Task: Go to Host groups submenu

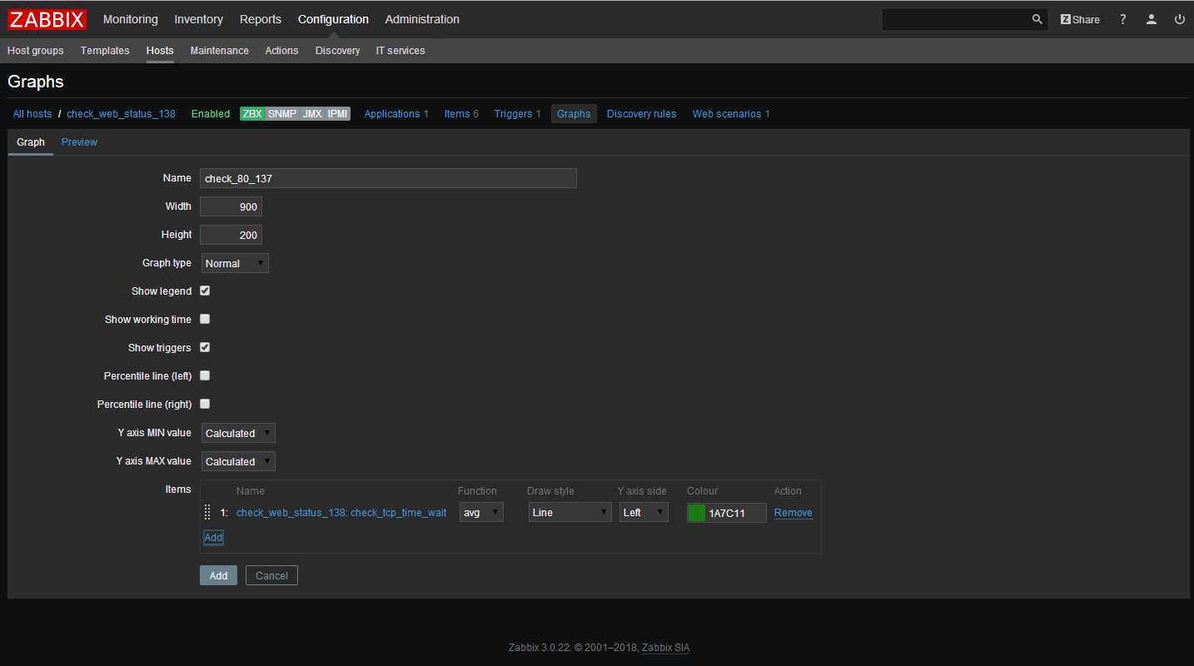Action: click(x=36, y=51)
